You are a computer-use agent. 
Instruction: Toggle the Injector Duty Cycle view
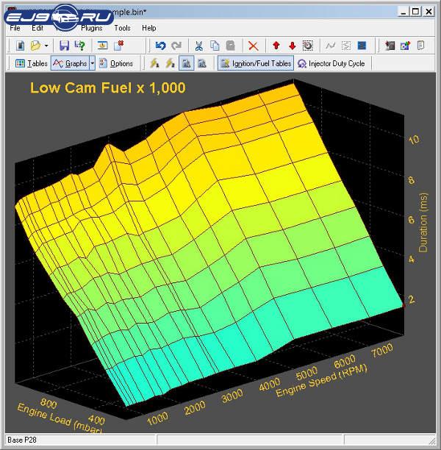click(331, 64)
